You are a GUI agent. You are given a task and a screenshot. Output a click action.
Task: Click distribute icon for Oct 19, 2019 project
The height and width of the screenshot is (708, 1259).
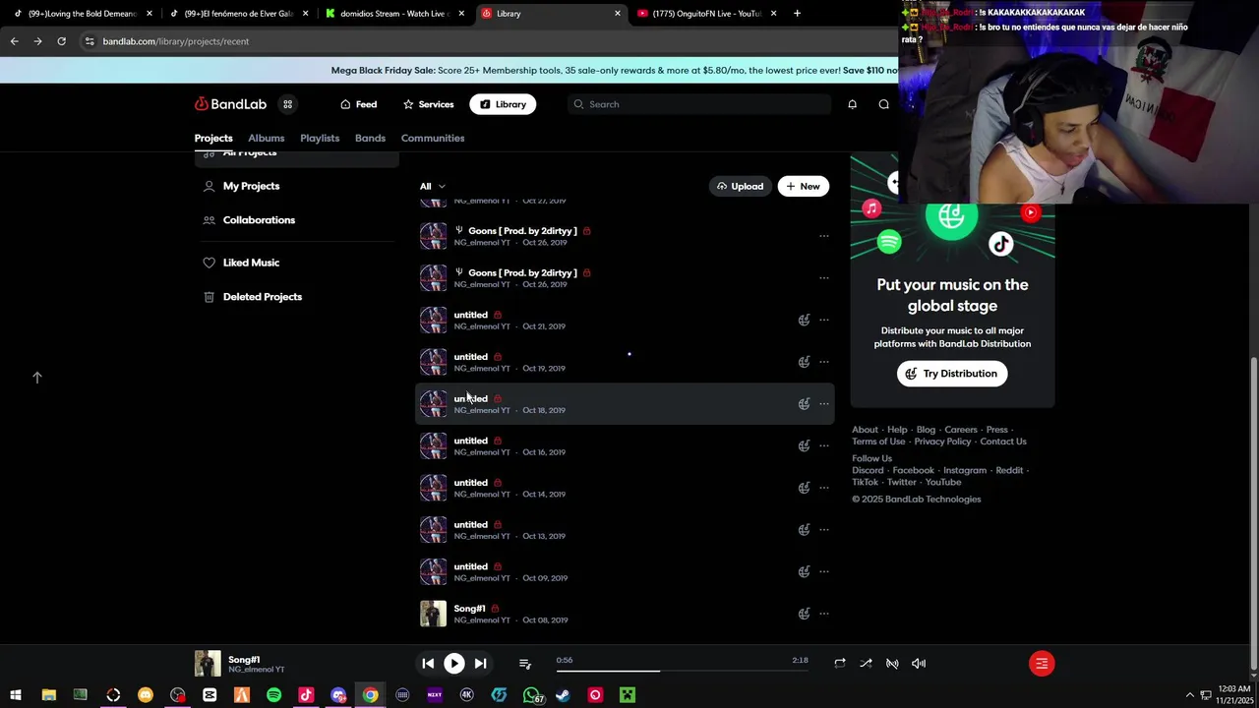(x=804, y=362)
